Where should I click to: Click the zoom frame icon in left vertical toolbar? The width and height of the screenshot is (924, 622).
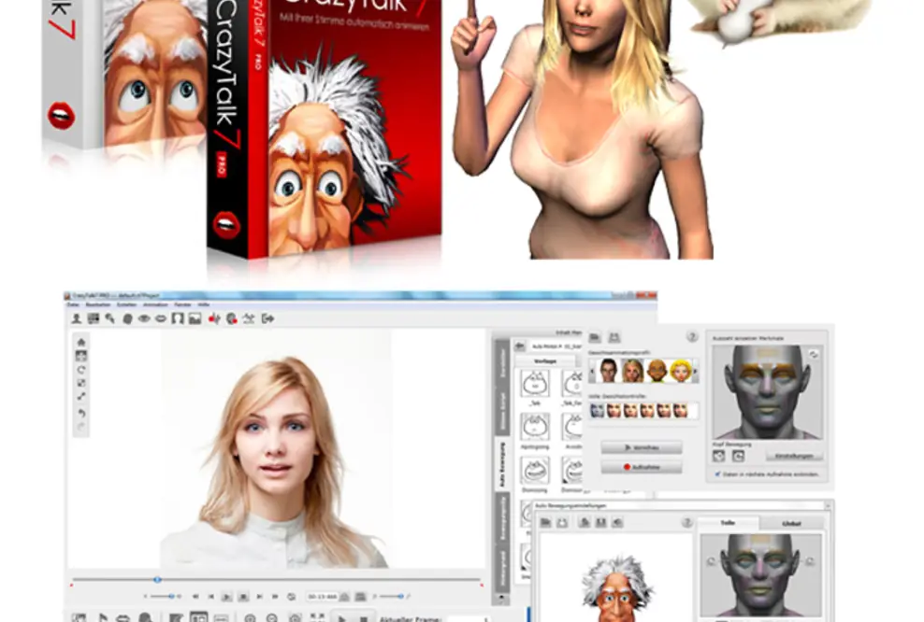pyautogui.click(x=81, y=383)
